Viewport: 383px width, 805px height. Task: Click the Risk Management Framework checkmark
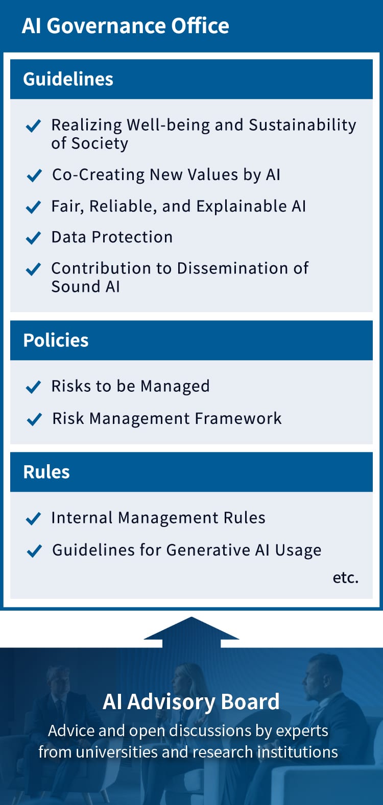(x=34, y=419)
